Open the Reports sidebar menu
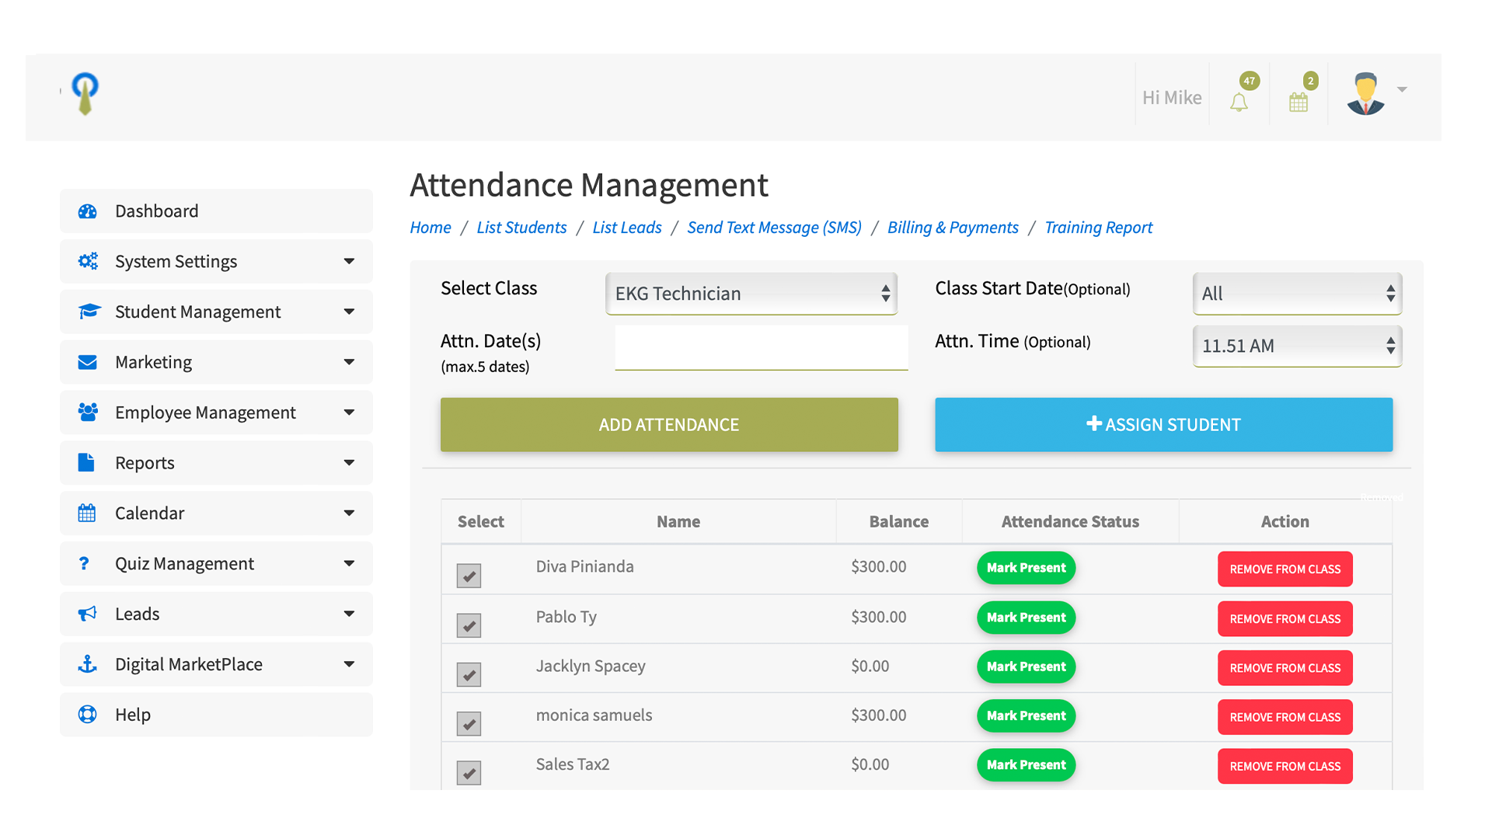 (216, 463)
